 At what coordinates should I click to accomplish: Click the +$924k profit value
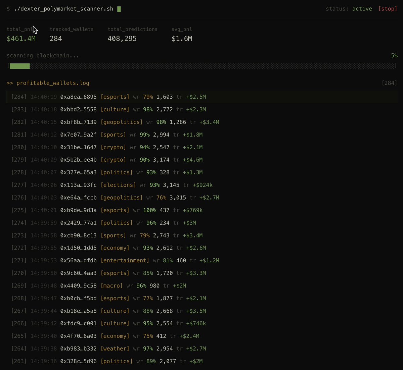pos(203,185)
